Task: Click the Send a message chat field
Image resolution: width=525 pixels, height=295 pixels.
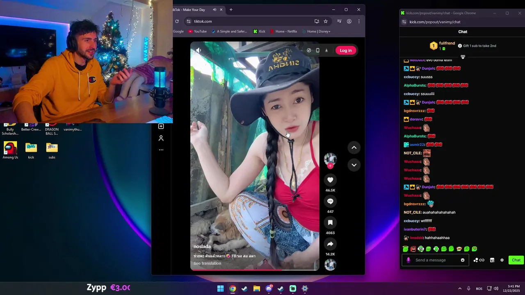Action: [x=436, y=260]
